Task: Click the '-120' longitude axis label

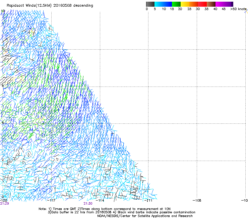Action: click(3, 201)
